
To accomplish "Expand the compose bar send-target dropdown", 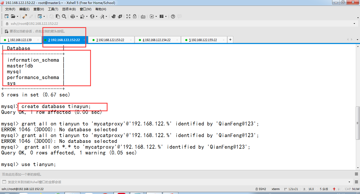I will pyautogui.click(x=349, y=182).
